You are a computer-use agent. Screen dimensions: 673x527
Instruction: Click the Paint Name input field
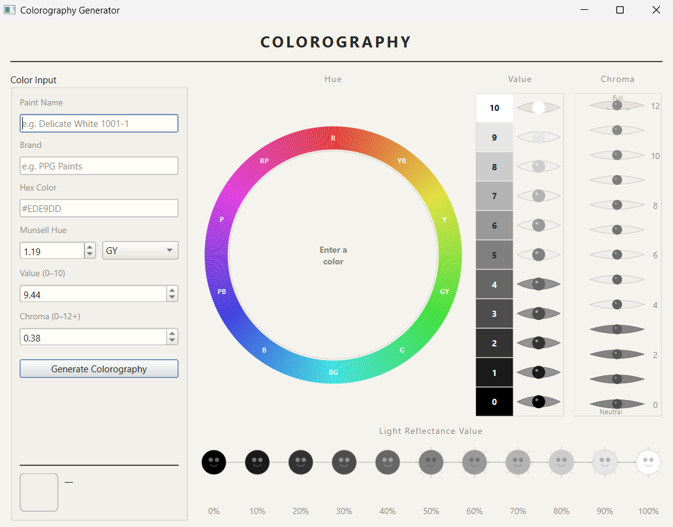[99, 123]
